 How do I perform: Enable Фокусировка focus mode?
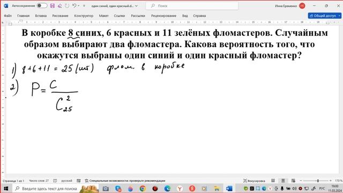pos(254,181)
